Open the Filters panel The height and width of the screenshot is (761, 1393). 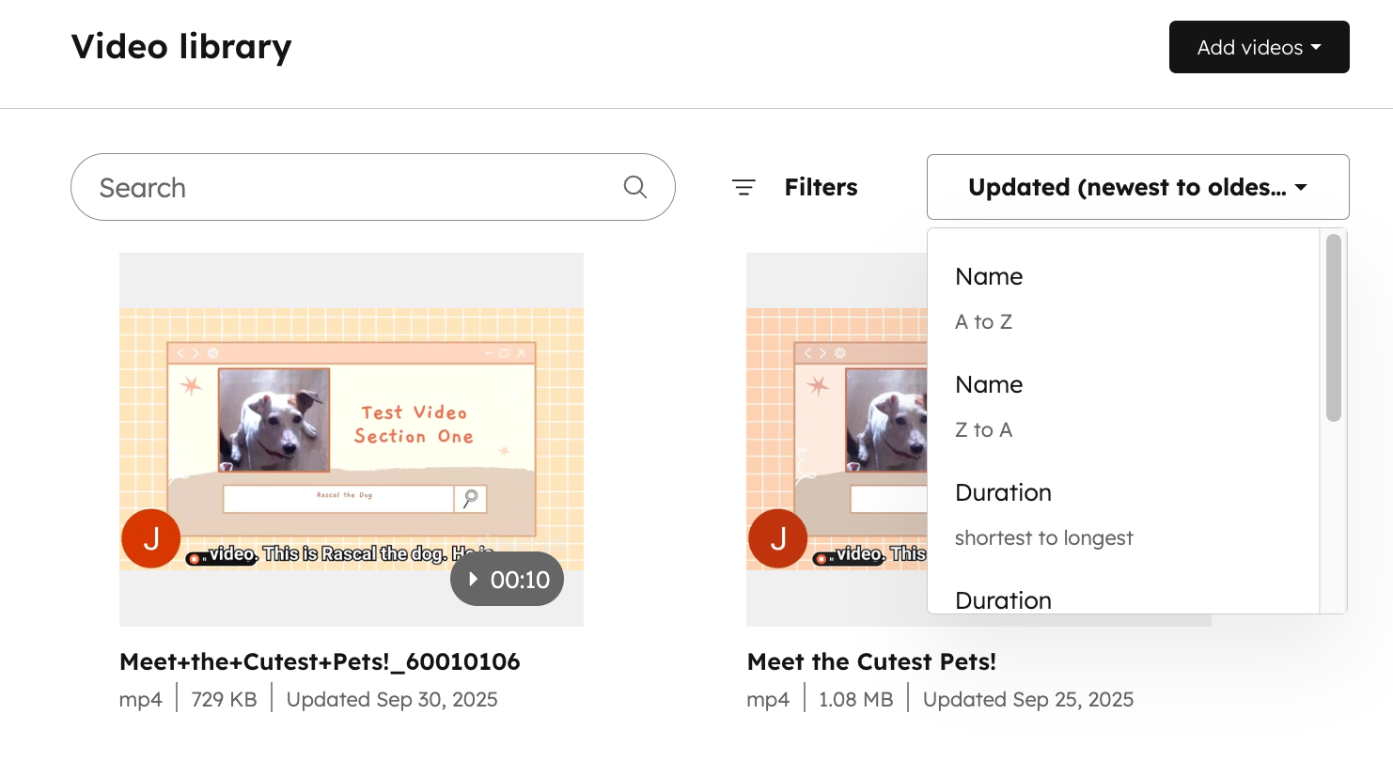click(x=821, y=188)
